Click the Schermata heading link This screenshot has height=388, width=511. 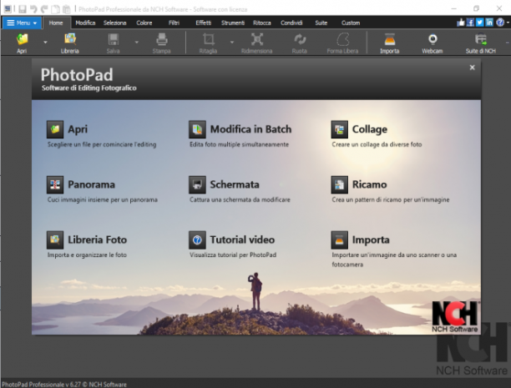pos(235,184)
